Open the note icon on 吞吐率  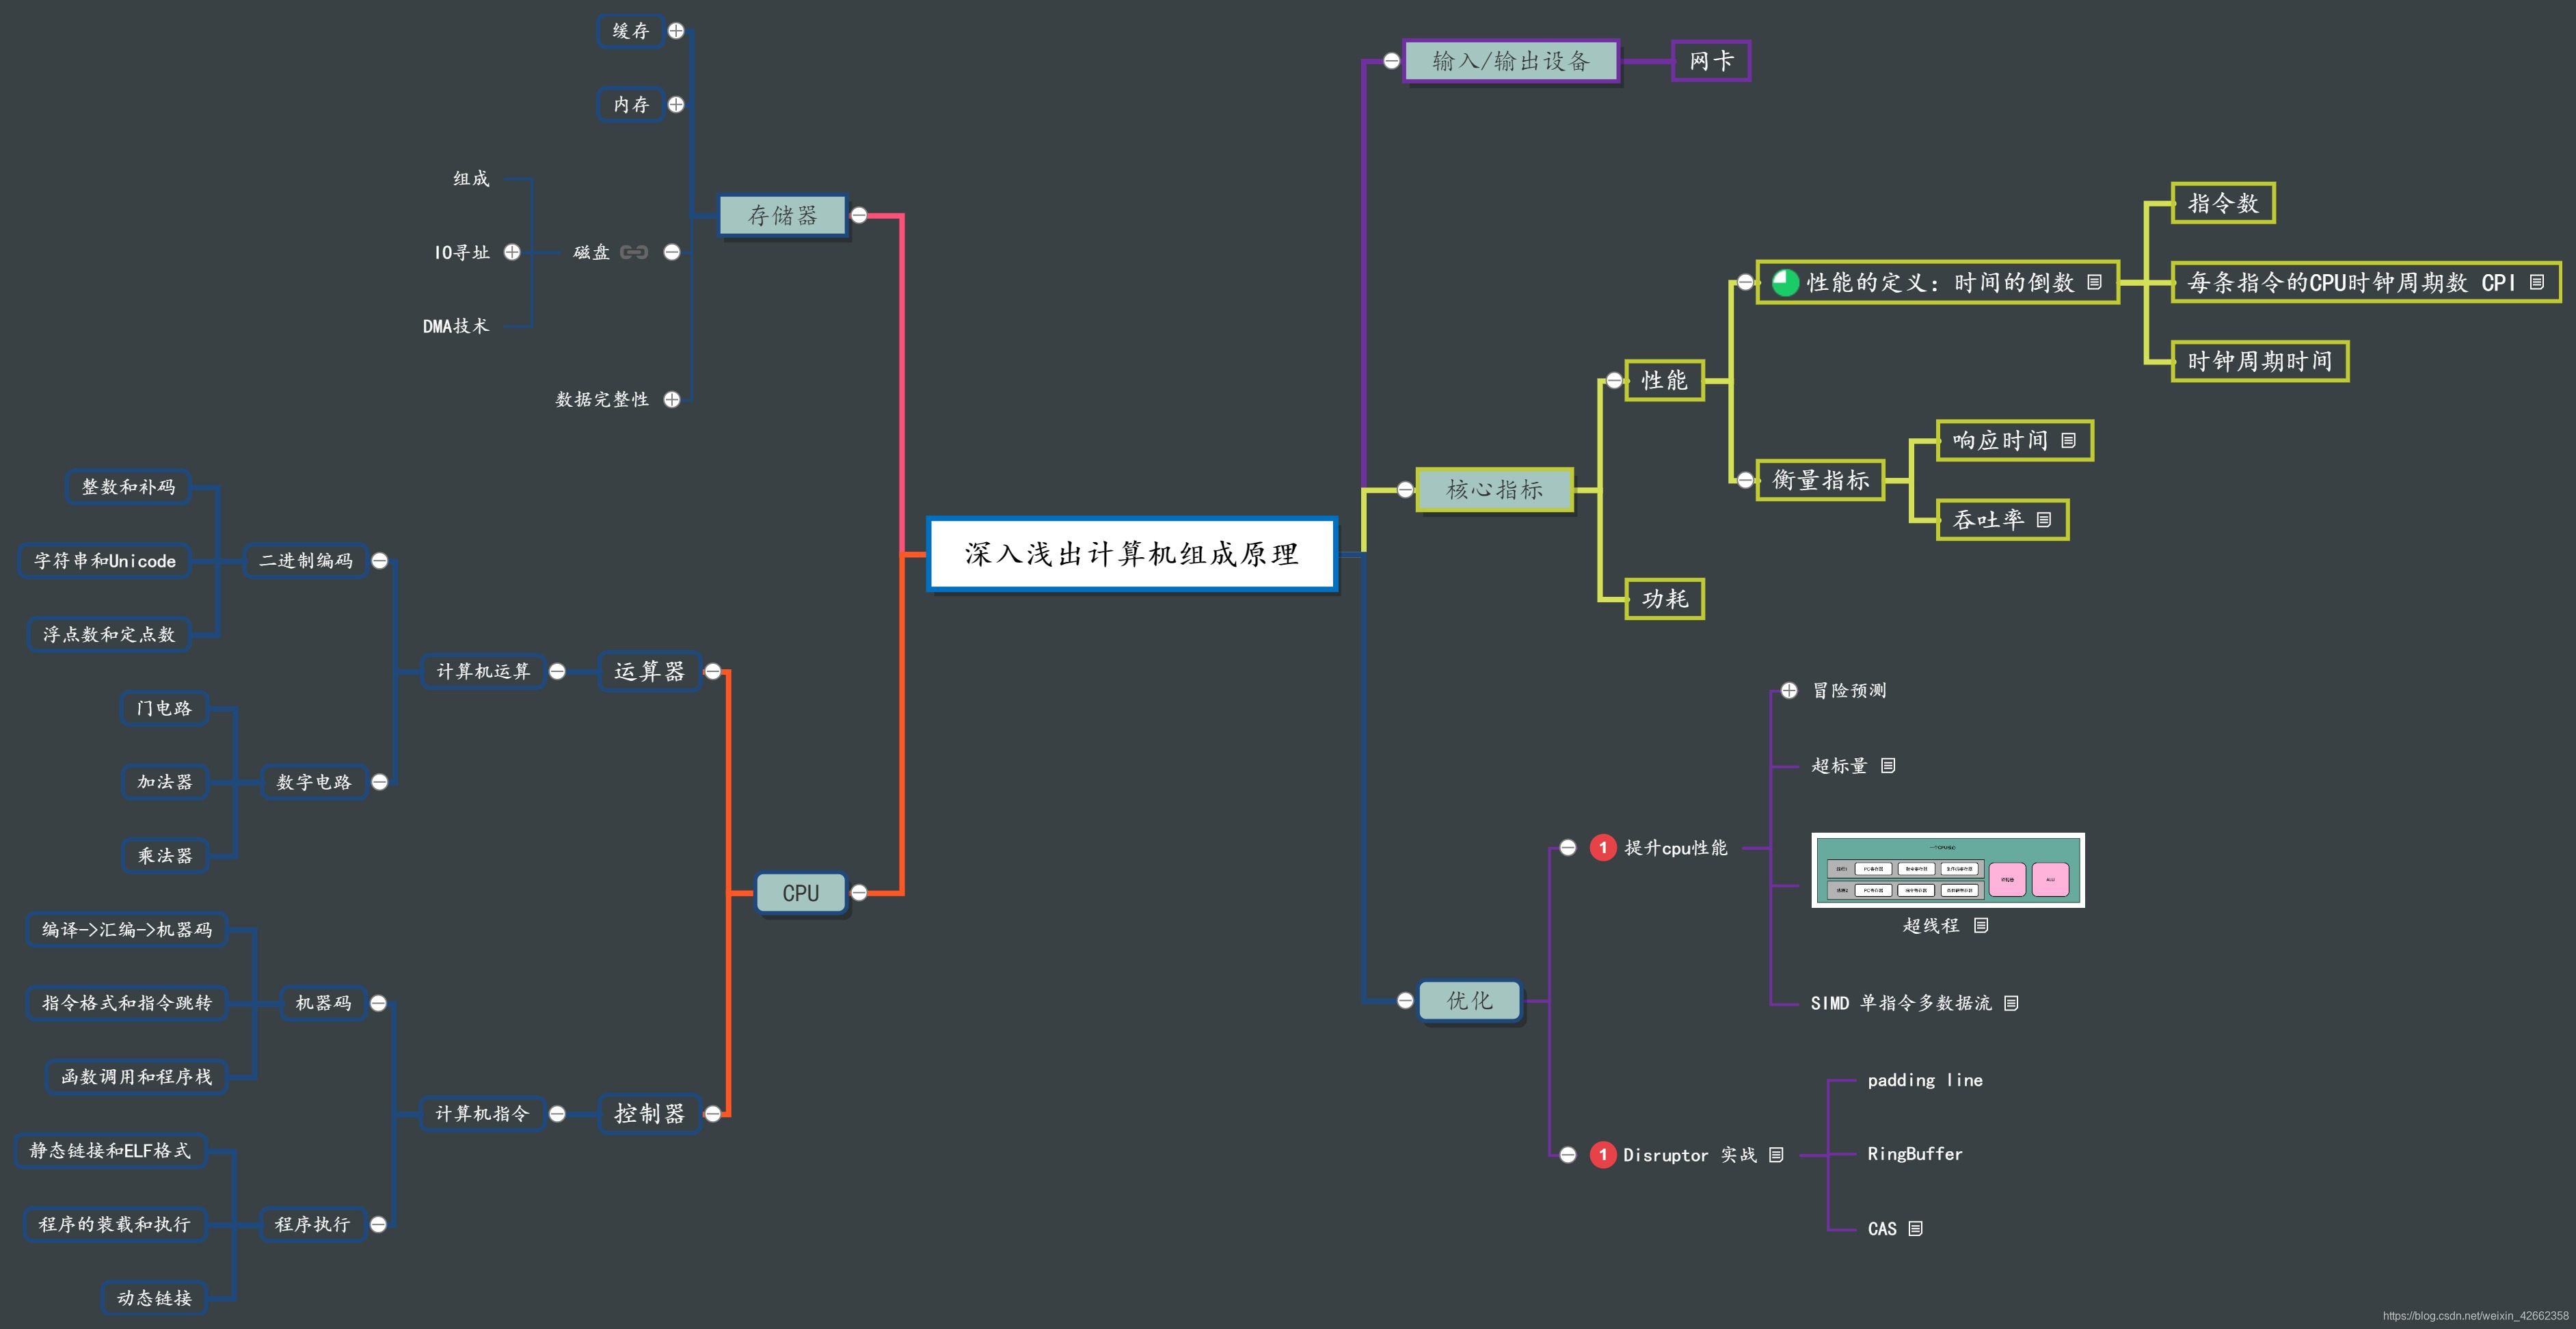click(x=2044, y=519)
